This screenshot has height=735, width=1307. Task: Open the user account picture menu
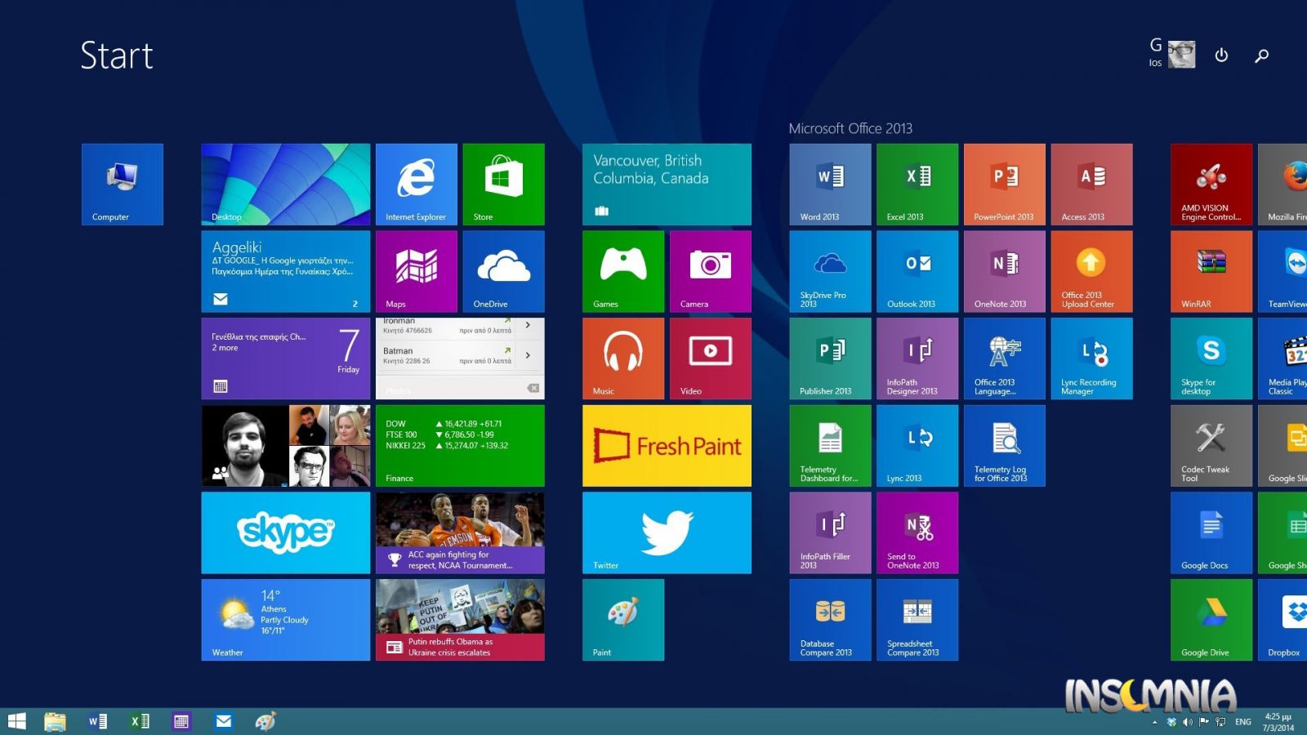1181,55
